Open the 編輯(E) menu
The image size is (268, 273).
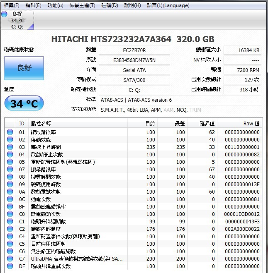click(33, 5)
